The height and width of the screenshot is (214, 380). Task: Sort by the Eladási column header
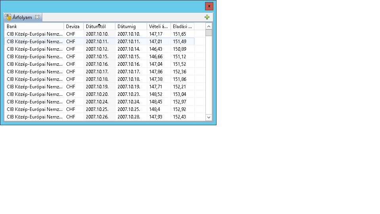coord(182,27)
